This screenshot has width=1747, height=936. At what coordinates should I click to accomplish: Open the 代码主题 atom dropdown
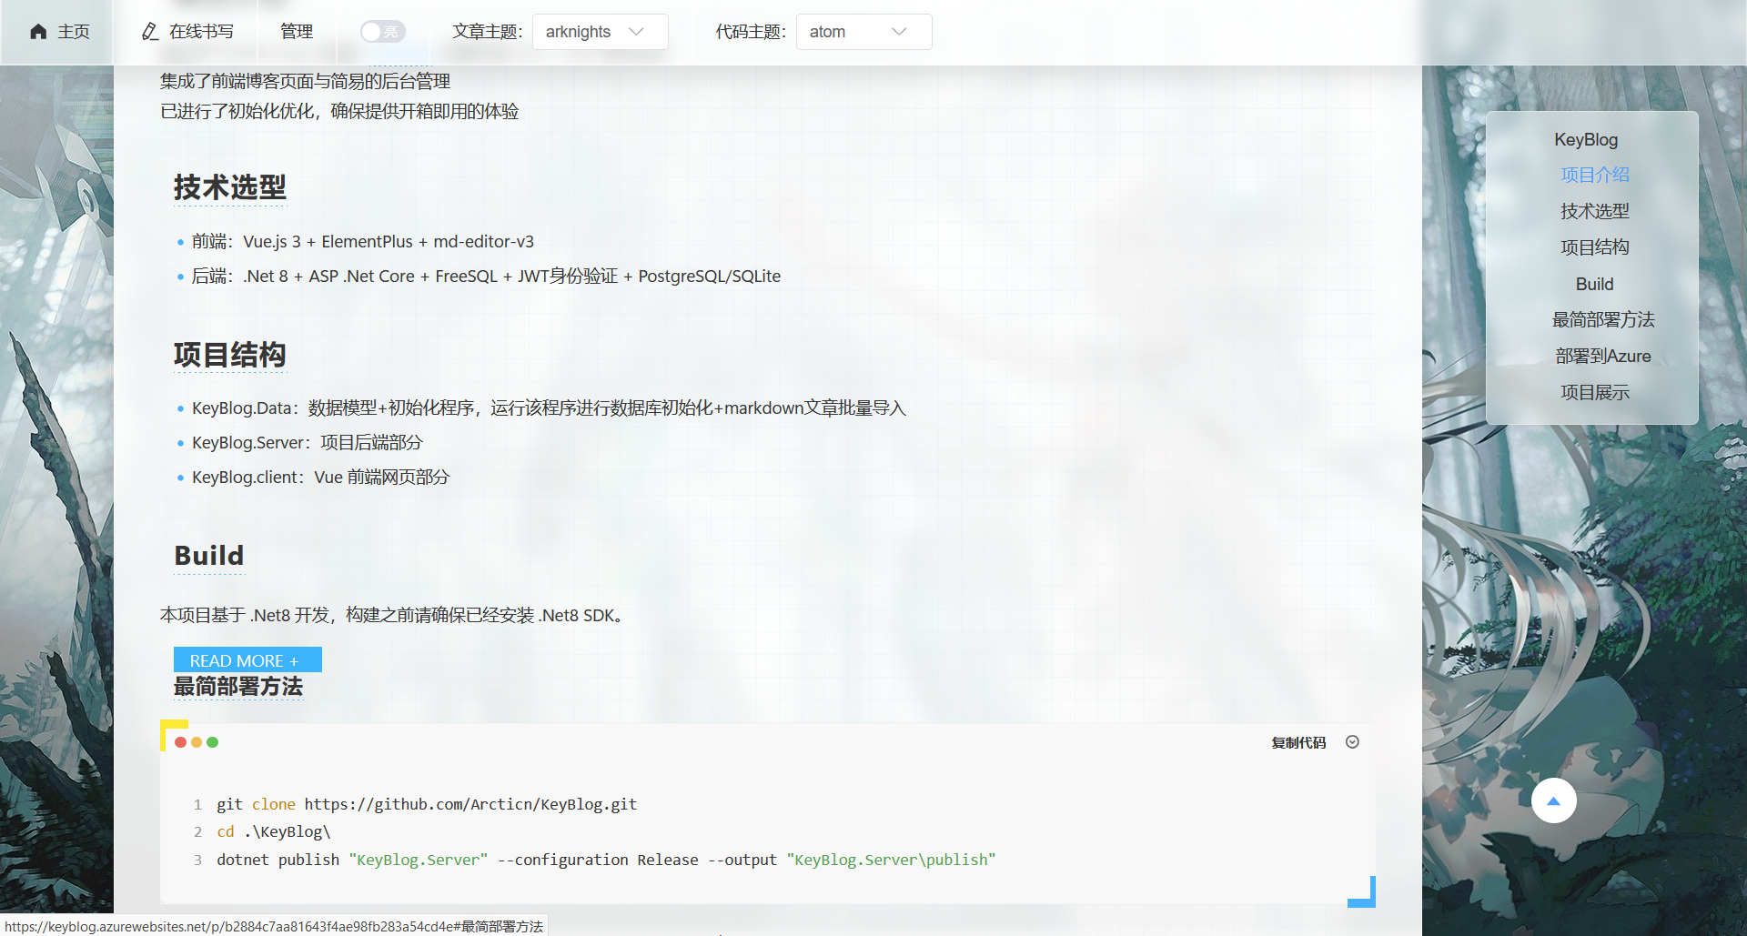click(863, 31)
